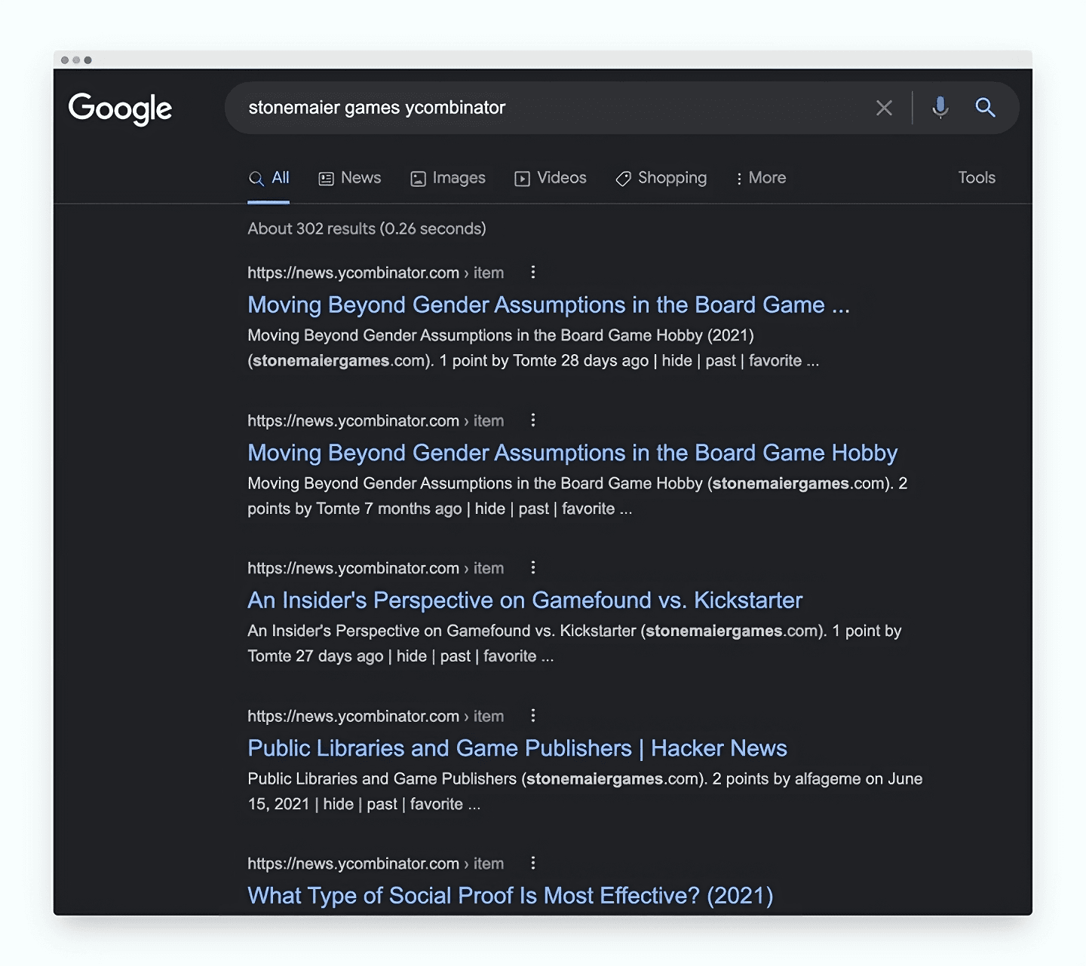Image resolution: width=1086 pixels, height=966 pixels.
Task: Click snippet mentioning 'alfageme on June 15, 2021'
Action: pos(585,791)
